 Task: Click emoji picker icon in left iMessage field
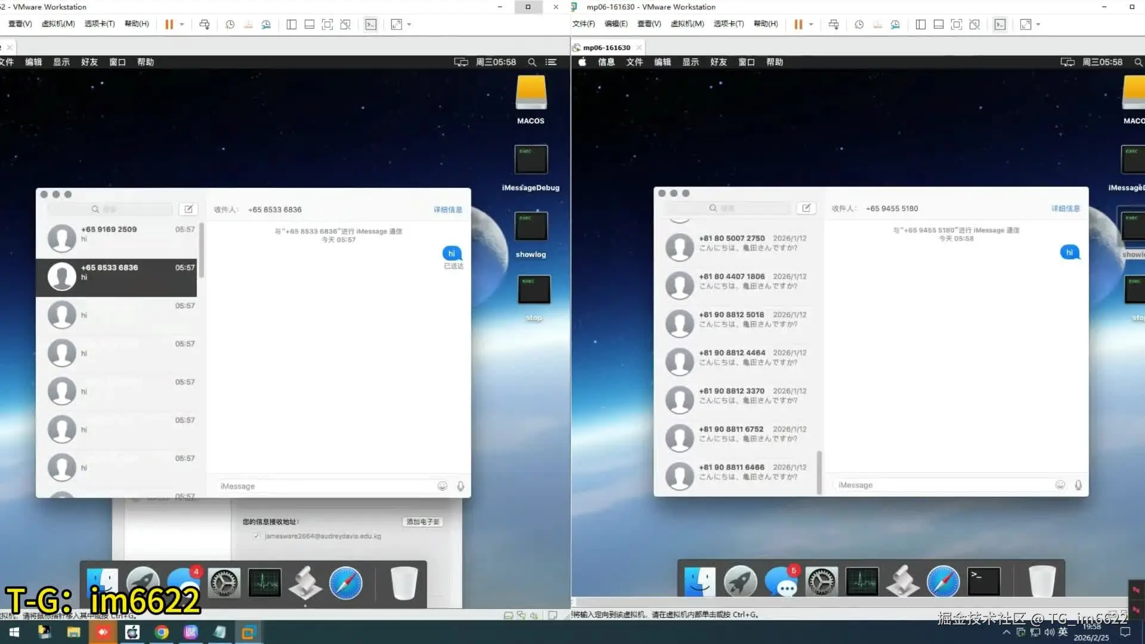[442, 486]
